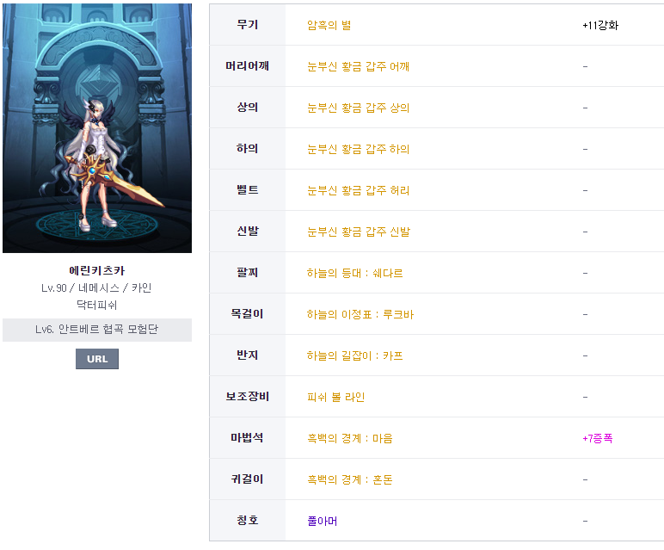This screenshot has width=664, height=550.
Task: Click the 무기 row label
Action: [248, 25]
